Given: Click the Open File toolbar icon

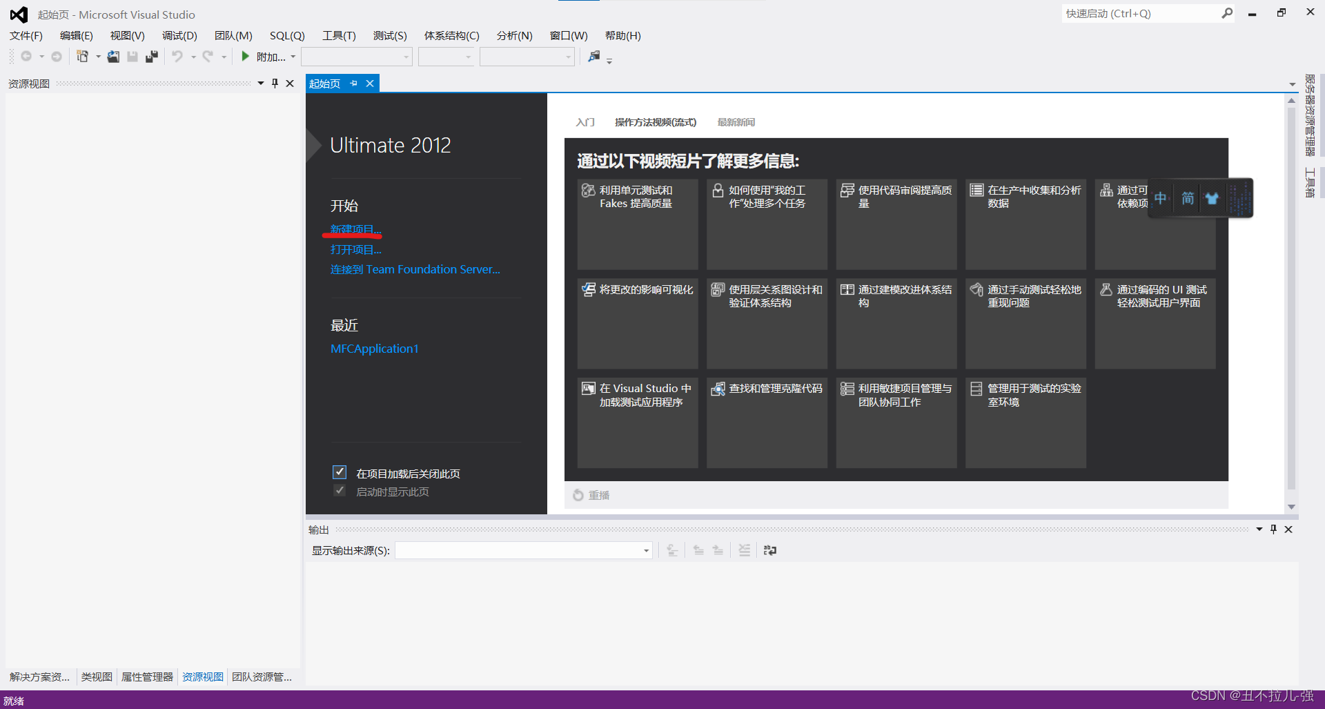Looking at the screenshot, I should click(113, 57).
